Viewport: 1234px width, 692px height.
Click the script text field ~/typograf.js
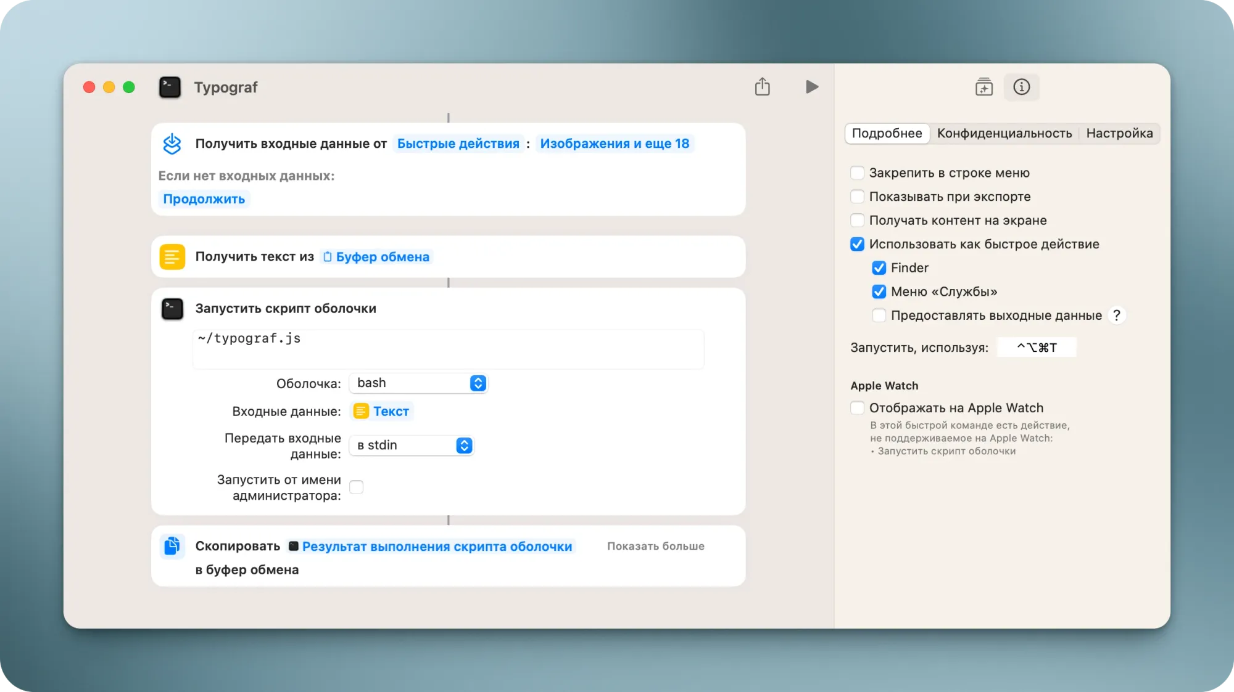449,349
